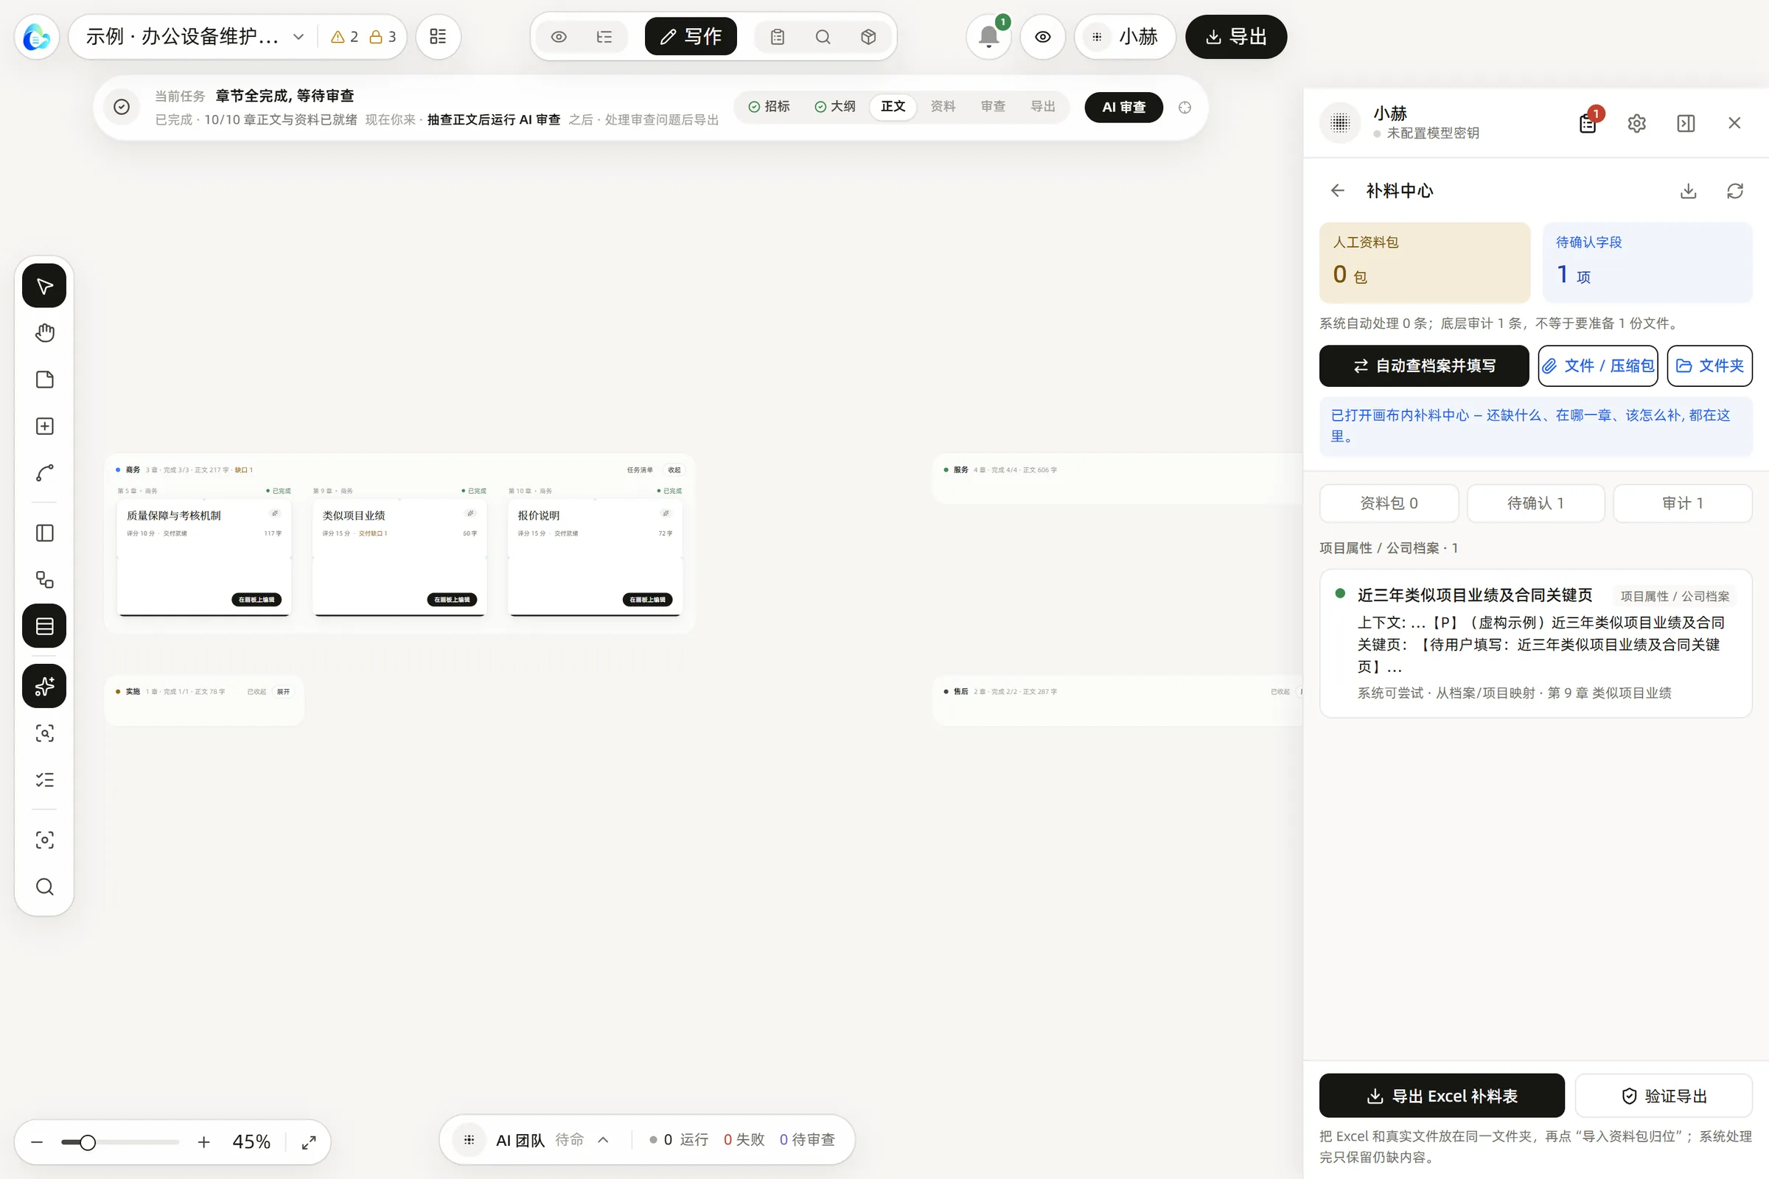
Task: Expand canvas to fullscreen
Action: coord(308,1141)
